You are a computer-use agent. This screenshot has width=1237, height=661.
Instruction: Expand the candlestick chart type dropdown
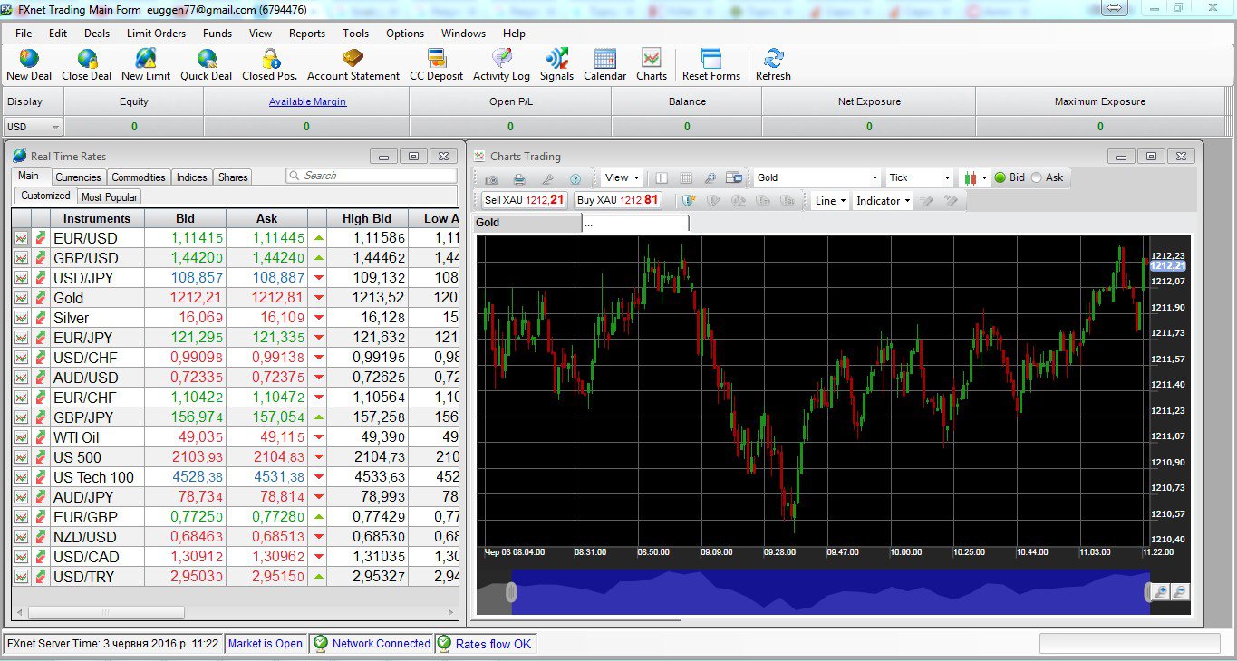975,178
